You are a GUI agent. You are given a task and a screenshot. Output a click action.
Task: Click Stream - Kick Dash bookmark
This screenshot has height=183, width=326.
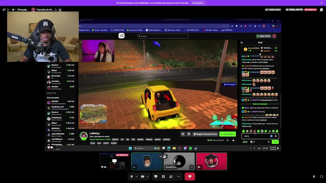[x=101, y=30]
